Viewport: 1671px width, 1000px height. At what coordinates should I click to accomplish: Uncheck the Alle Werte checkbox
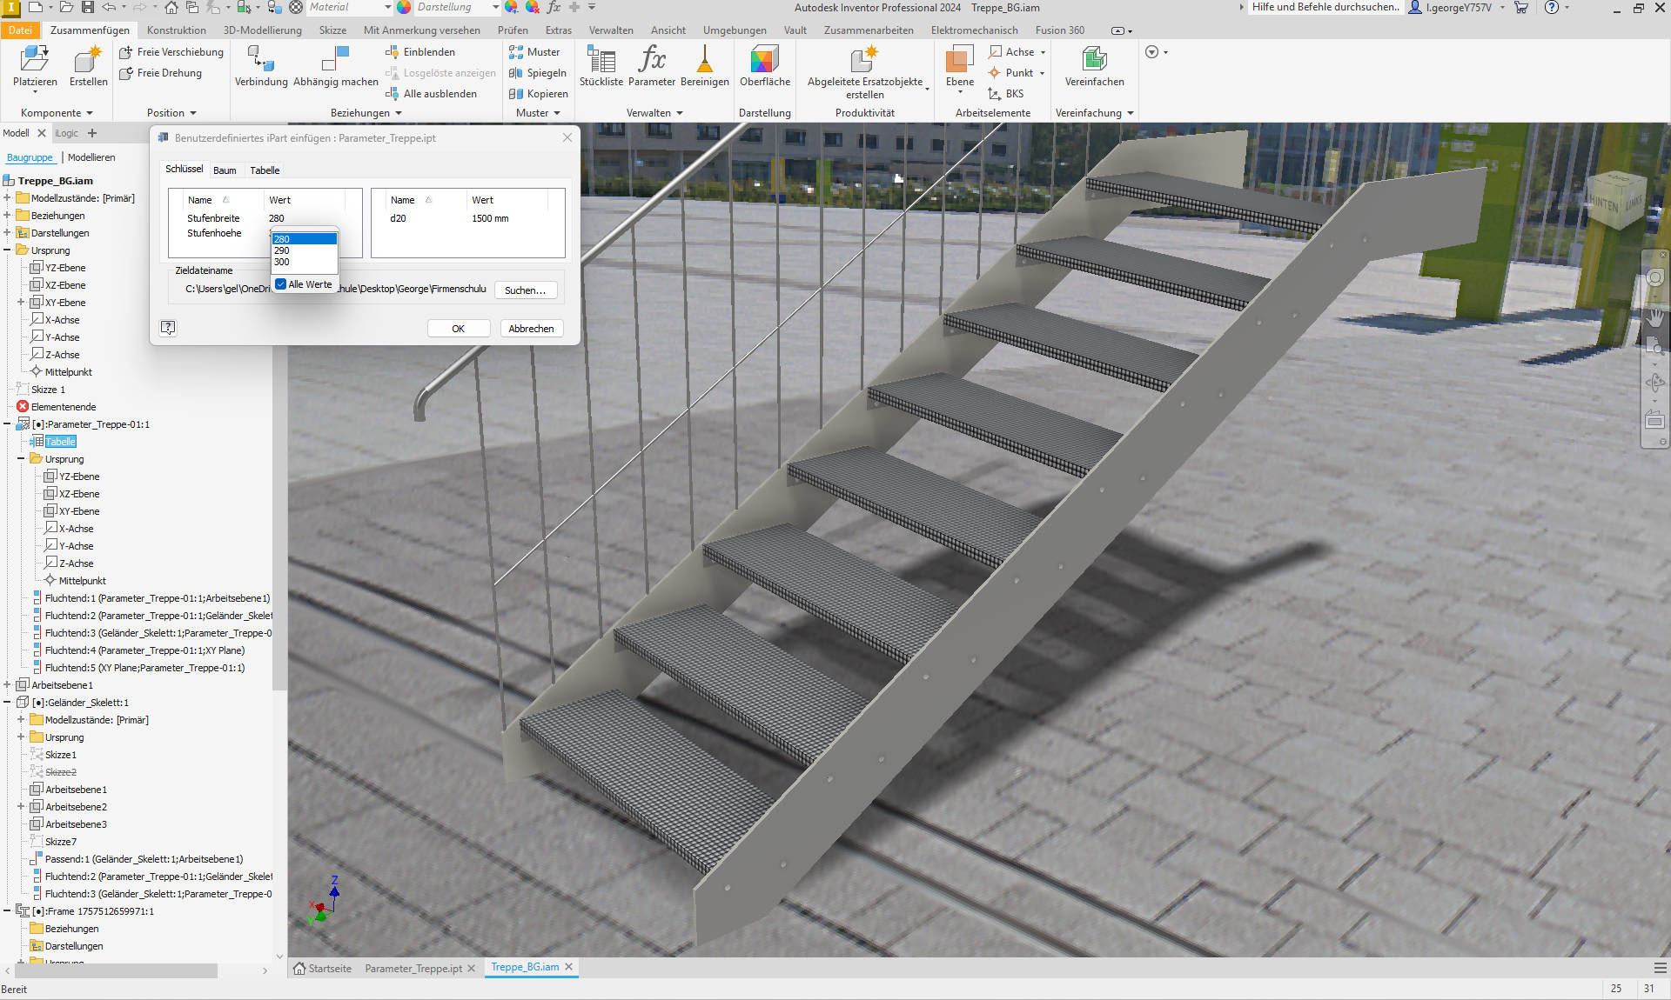click(281, 284)
